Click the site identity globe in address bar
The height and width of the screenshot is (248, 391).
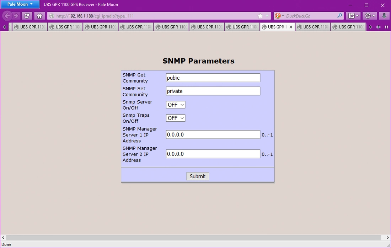click(52, 16)
